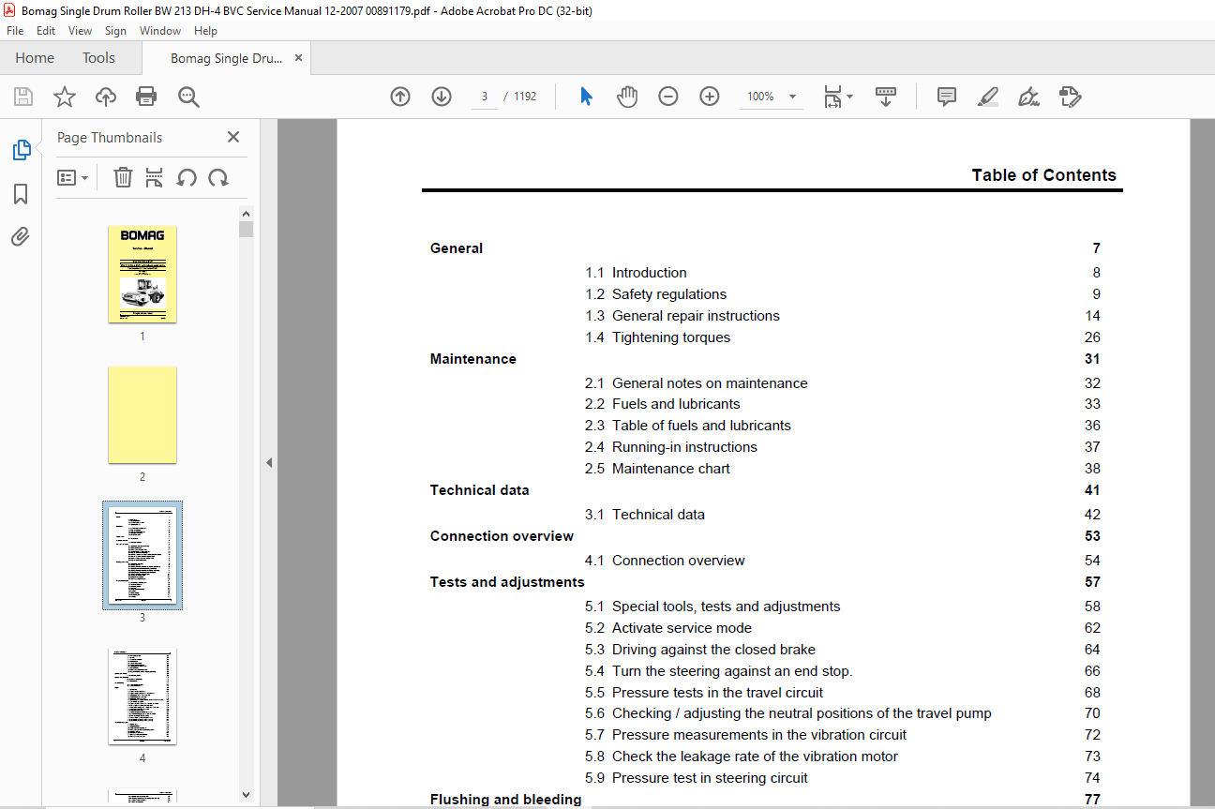Image resolution: width=1215 pixels, height=809 pixels.
Task: Click the stamp tool icon
Action: pyautogui.click(x=1070, y=97)
